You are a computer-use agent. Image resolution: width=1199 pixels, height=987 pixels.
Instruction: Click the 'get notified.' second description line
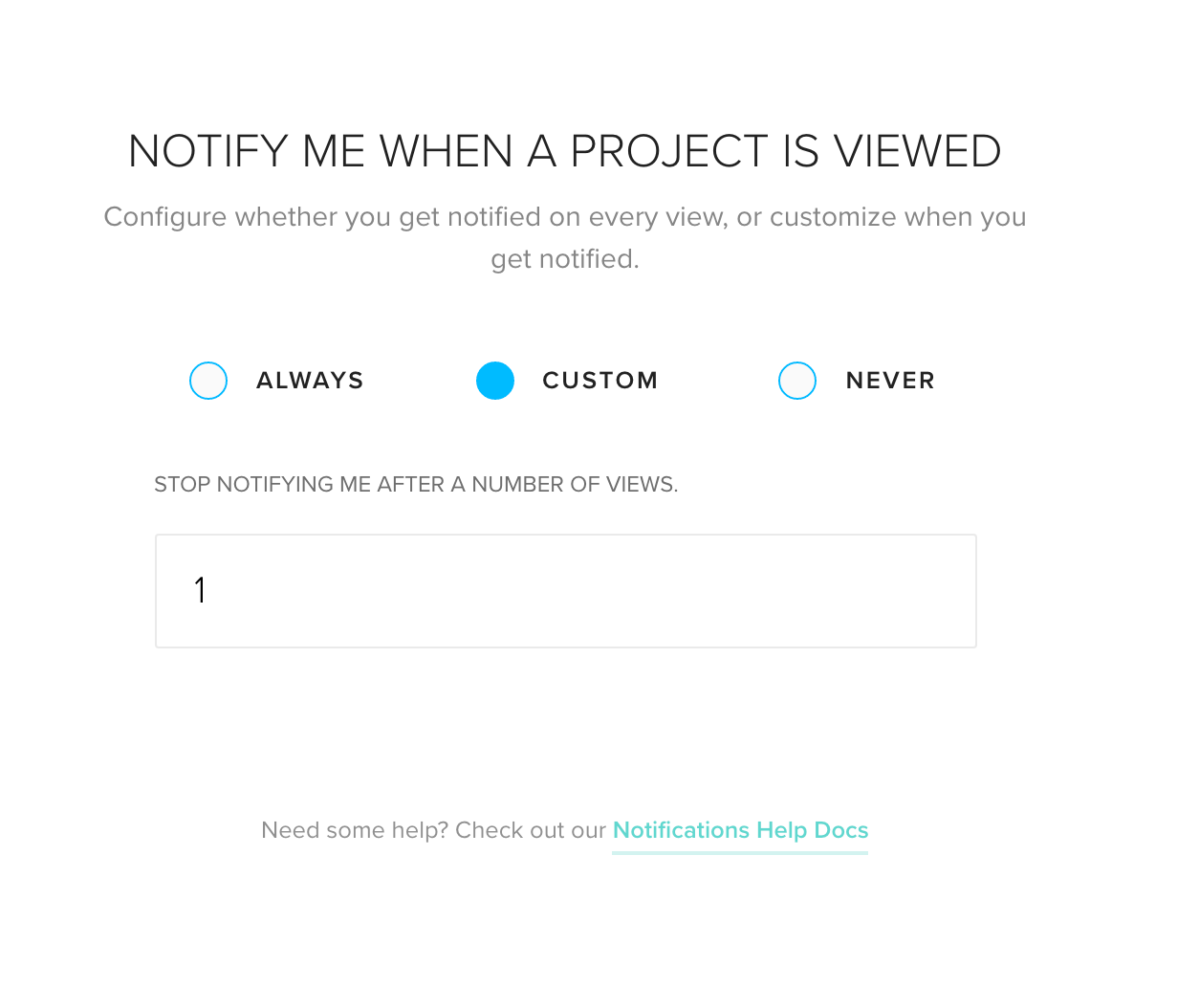tap(565, 259)
